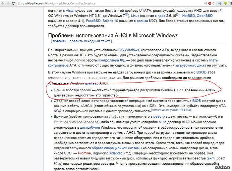
Task: Open the red Promise link
Action: [x=84, y=153]
